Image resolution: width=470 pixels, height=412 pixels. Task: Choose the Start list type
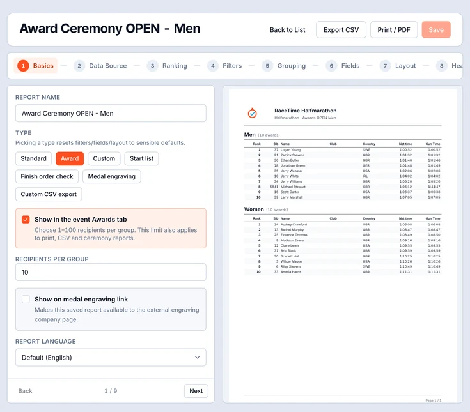click(141, 158)
